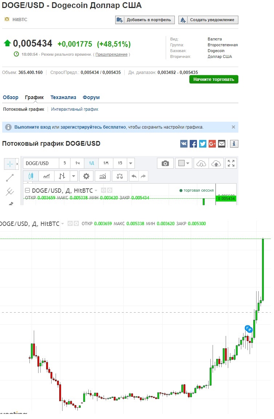Set interval to 1Д daily
The height and width of the screenshot is (419, 274).
[92, 163]
